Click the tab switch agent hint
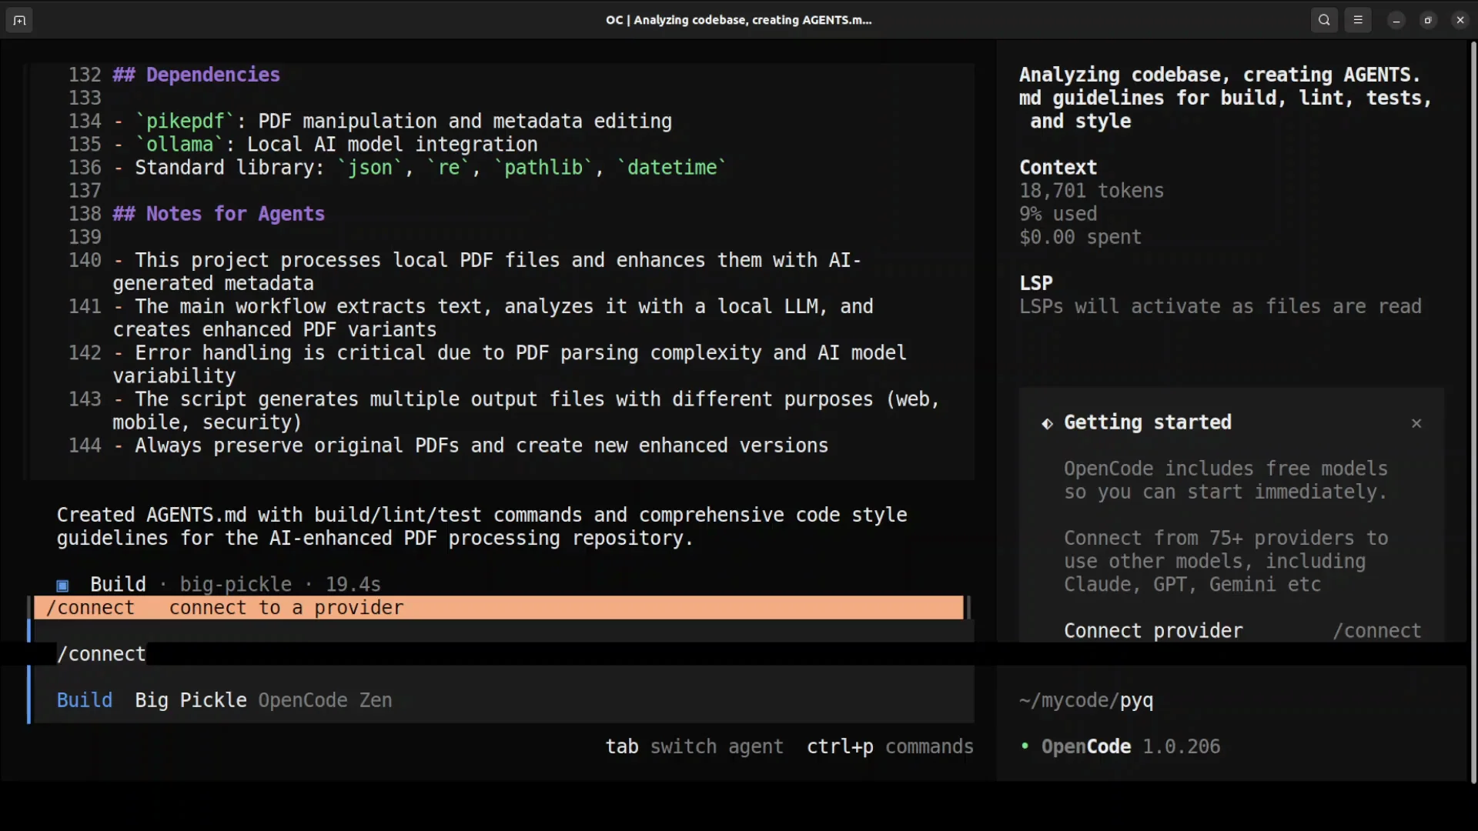Viewport: 1478px width, 831px height. click(x=694, y=746)
